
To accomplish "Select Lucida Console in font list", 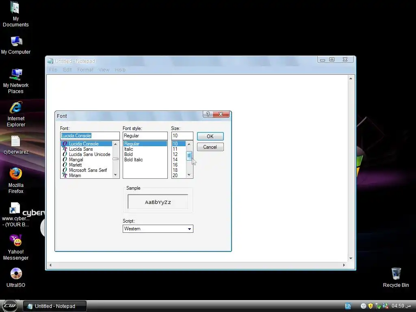I will (87, 143).
